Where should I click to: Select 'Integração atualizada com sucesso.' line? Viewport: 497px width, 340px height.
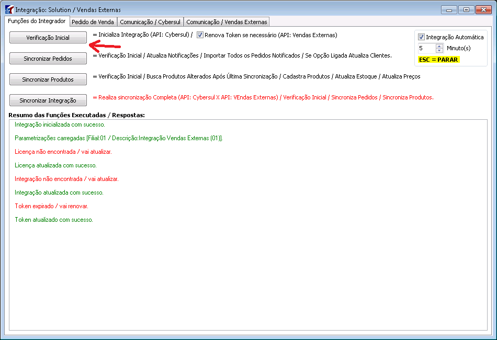(59, 192)
